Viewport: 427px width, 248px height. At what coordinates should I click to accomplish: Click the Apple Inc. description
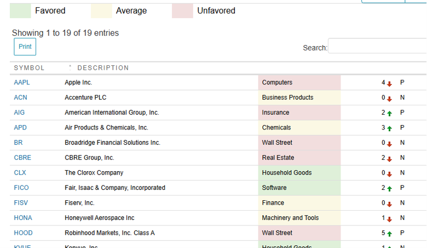[78, 82]
